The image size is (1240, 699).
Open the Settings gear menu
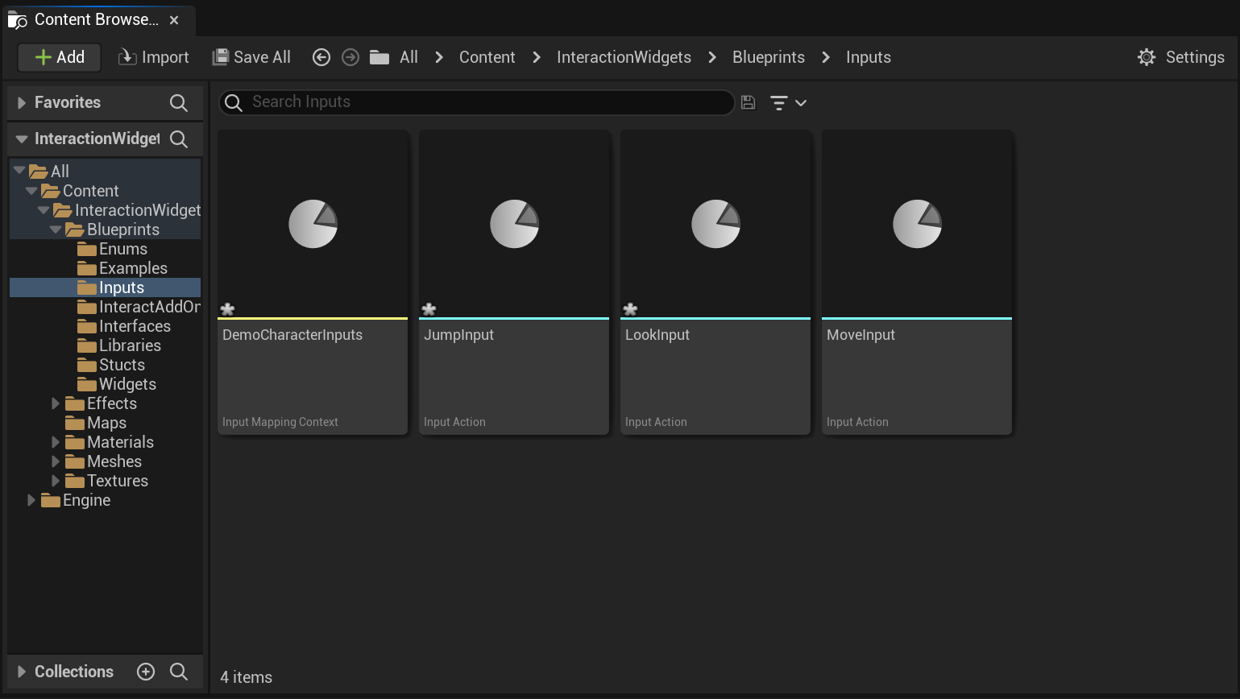1180,57
